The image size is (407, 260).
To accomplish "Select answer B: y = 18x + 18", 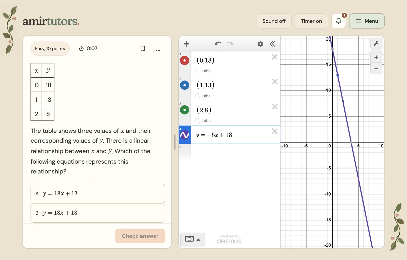I will click(98, 213).
